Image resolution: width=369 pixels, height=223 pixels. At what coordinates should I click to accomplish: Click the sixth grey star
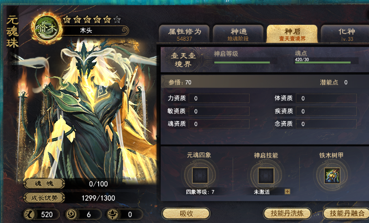click(x=117, y=19)
